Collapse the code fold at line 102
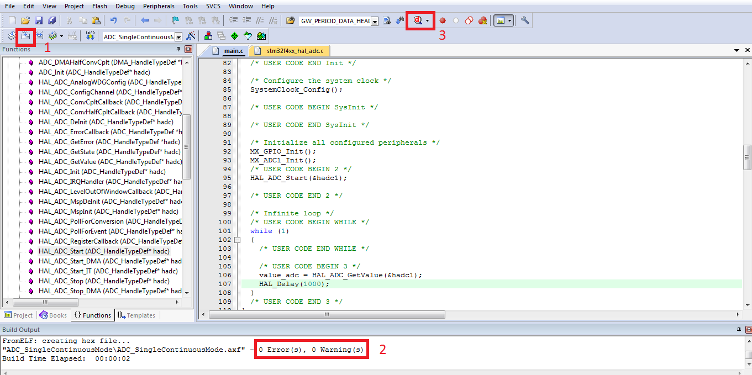The height and width of the screenshot is (375, 752). coord(238,240)
